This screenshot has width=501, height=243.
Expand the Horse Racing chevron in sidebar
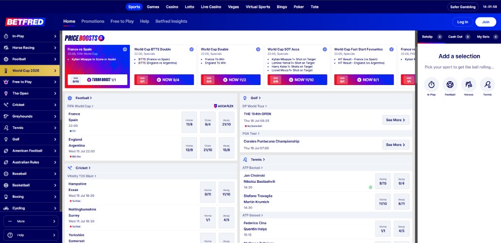[x=55, y=48]
